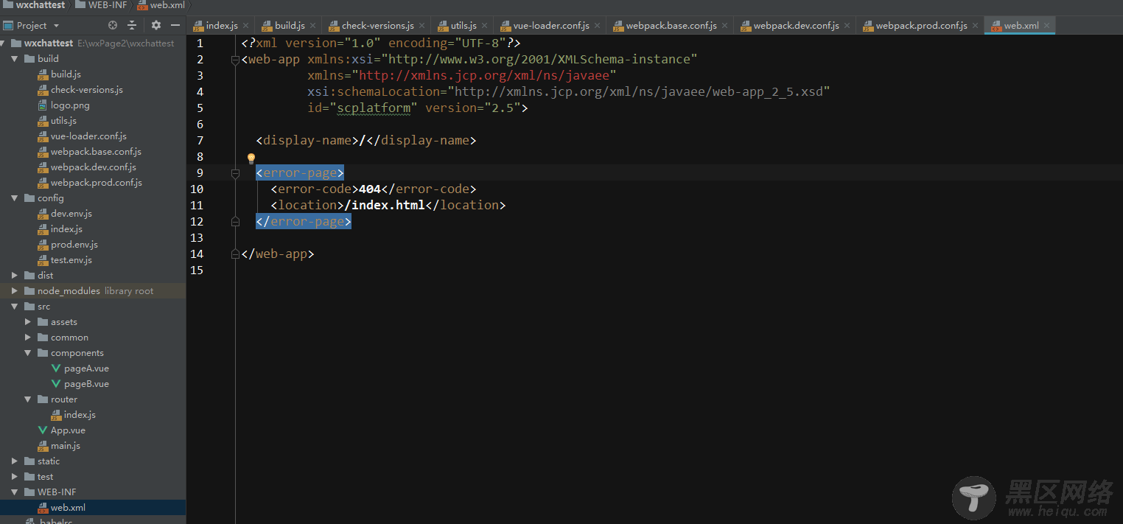Collapse the WEB-INF folder arrow

coord(15,492)
